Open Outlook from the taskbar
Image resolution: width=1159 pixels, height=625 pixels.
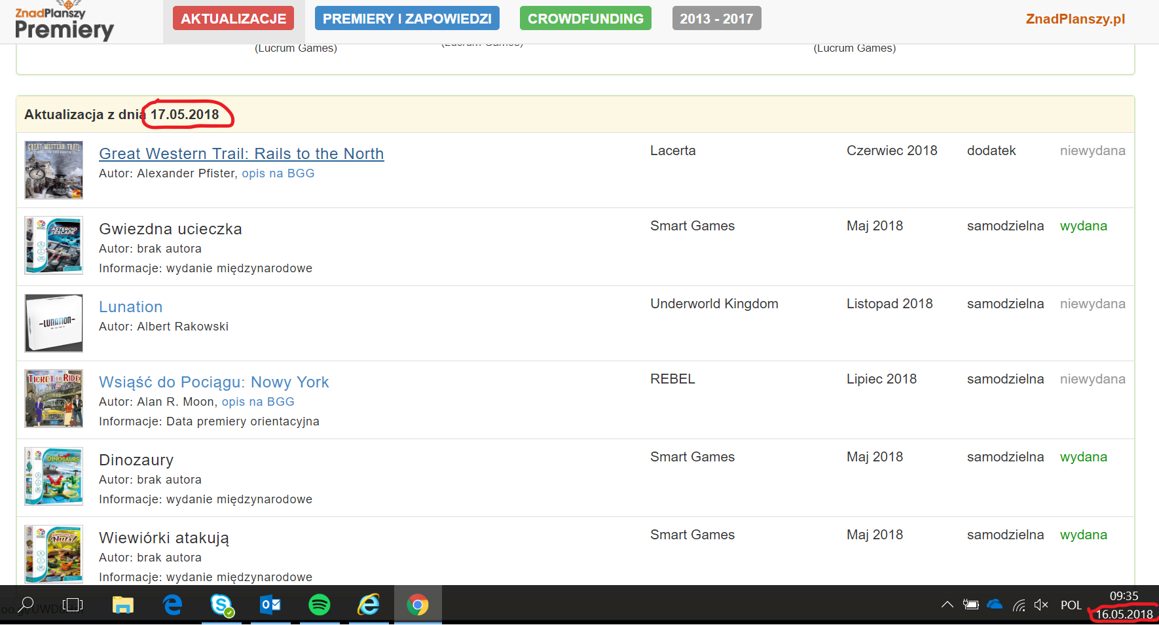[x=270, y=605]
